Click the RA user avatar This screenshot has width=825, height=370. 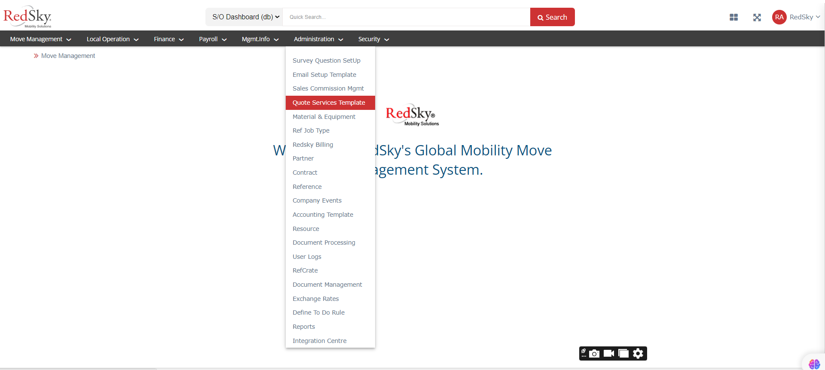click(779, 17)
